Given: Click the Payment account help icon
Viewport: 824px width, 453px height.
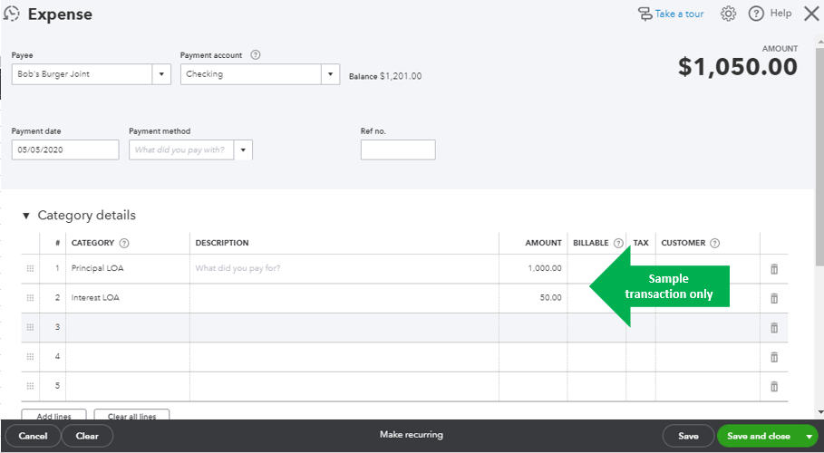Looking at the screenshot, I should coord(256,55).
